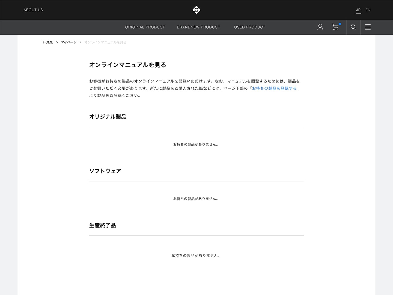Click the greyed オンラインマニュアルを見る breadcrumb
Viewport: 393px width, 295px height.
pyautogui.click(x=105, y=42)
